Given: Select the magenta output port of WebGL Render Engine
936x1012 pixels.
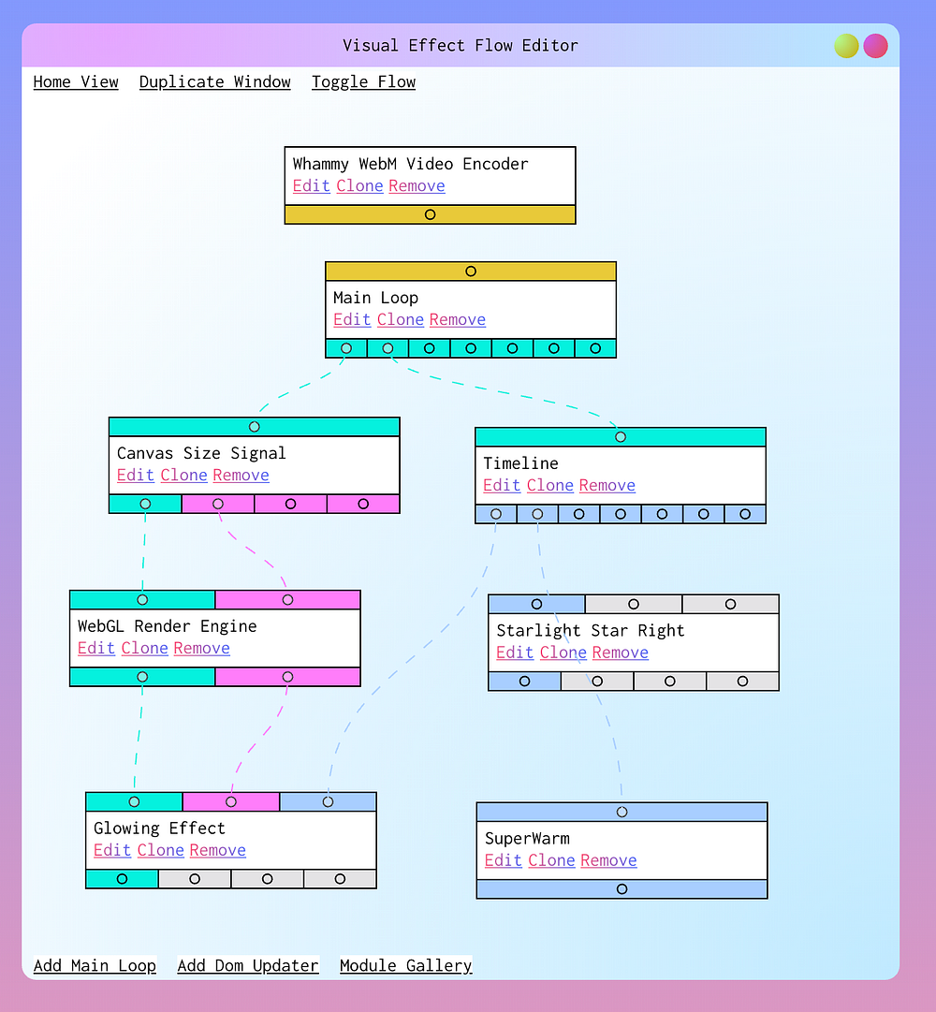Looking at the screenshot, I should pos(287,676).
